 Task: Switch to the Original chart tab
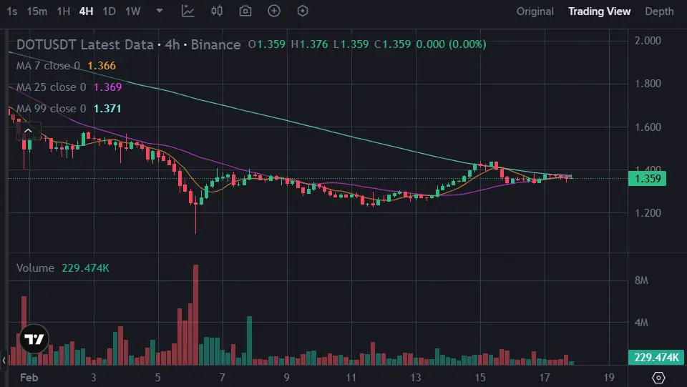[x=535, y=11]
